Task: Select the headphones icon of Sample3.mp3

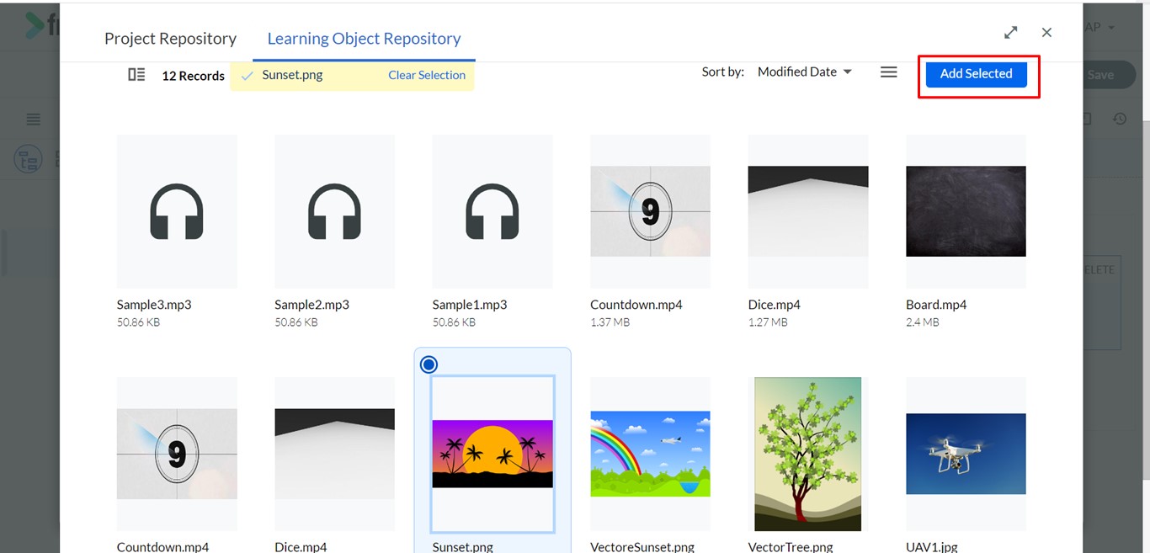Action: 177,211
